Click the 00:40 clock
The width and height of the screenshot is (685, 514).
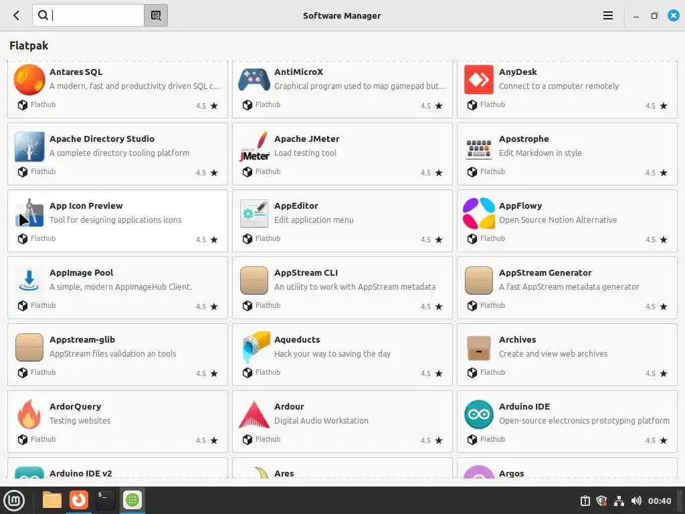[659, 501]
